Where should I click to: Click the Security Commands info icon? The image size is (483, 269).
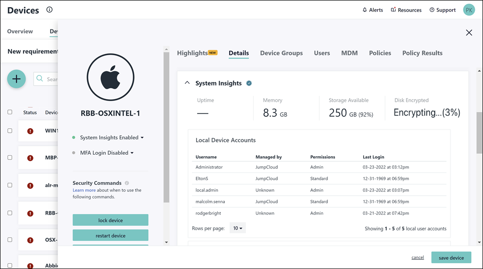(127, 183)
